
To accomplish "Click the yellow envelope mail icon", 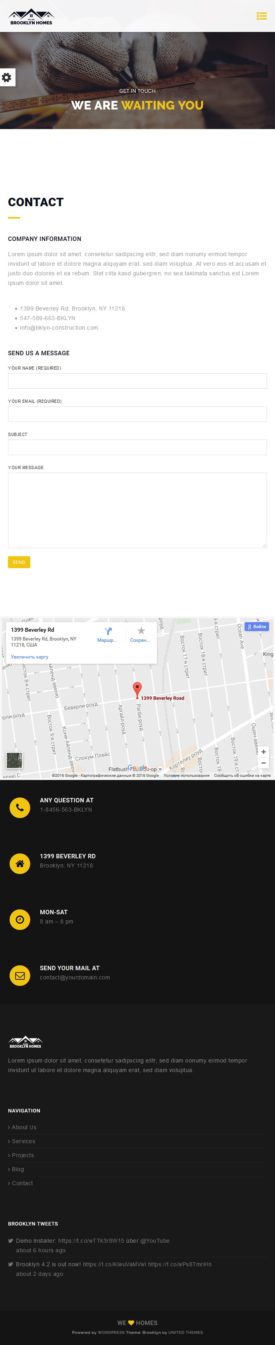I will (x=20, y=975).
